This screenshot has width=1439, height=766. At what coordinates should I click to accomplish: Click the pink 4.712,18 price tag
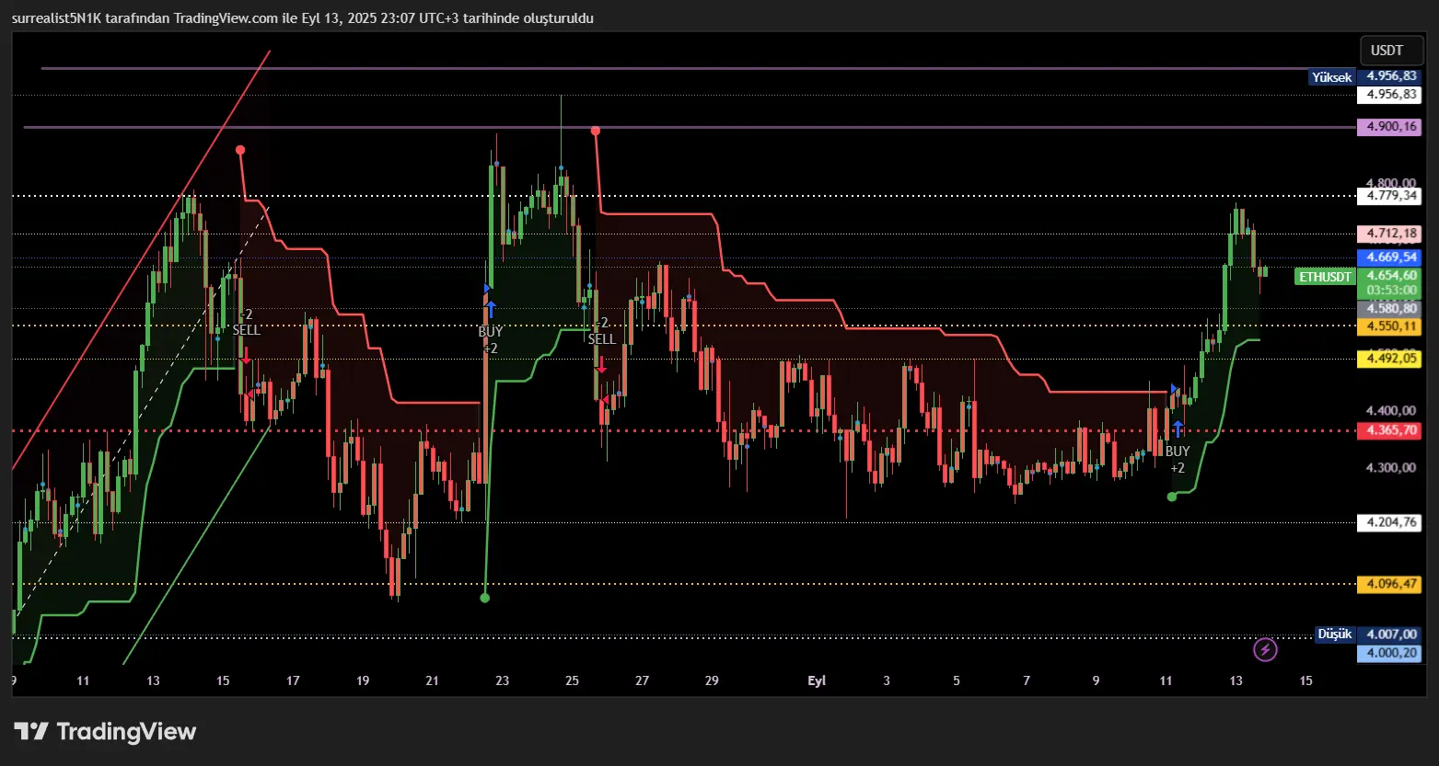click(x=1390, y=234)
